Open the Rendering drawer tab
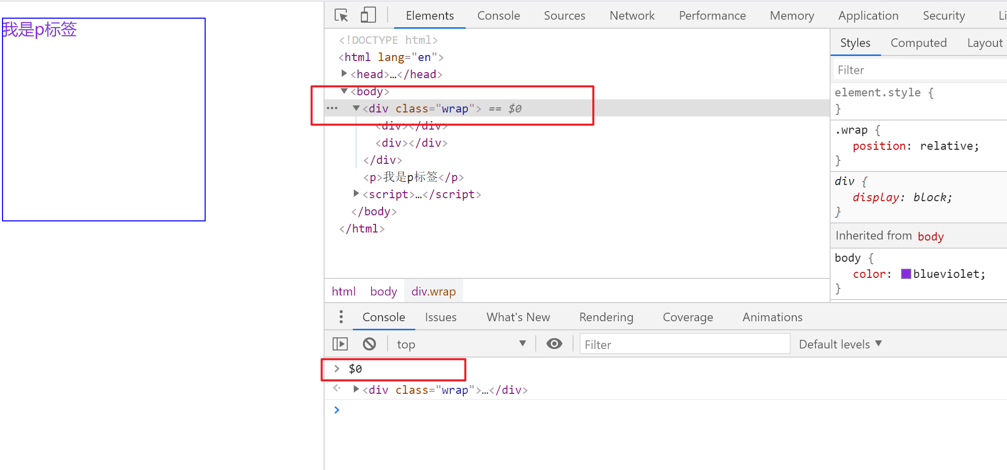Viewport: 1007px width, 470px height. (606, 317)
